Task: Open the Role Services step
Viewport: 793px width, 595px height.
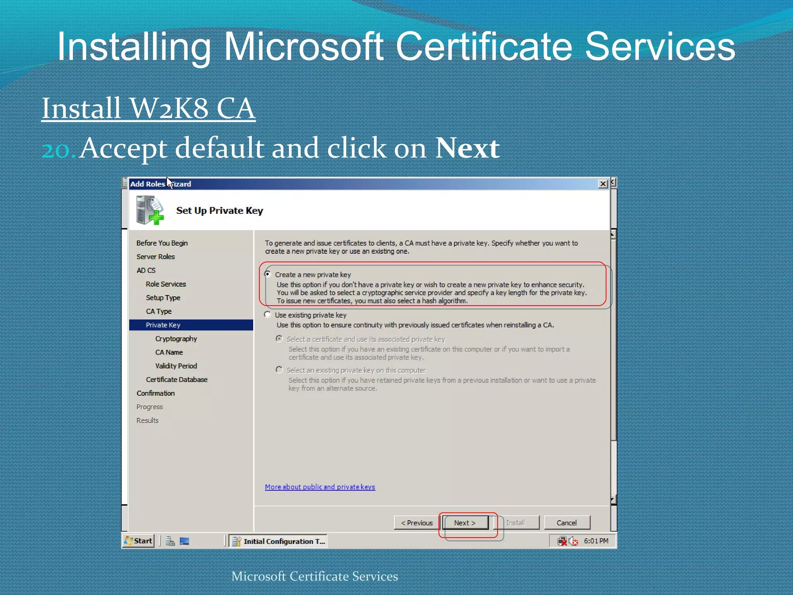Action: click(x=166, y=284)
